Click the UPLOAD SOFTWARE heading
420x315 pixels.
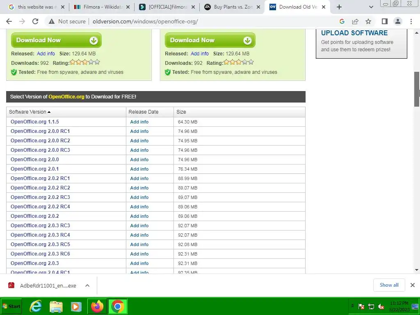(x=354, y=33)
